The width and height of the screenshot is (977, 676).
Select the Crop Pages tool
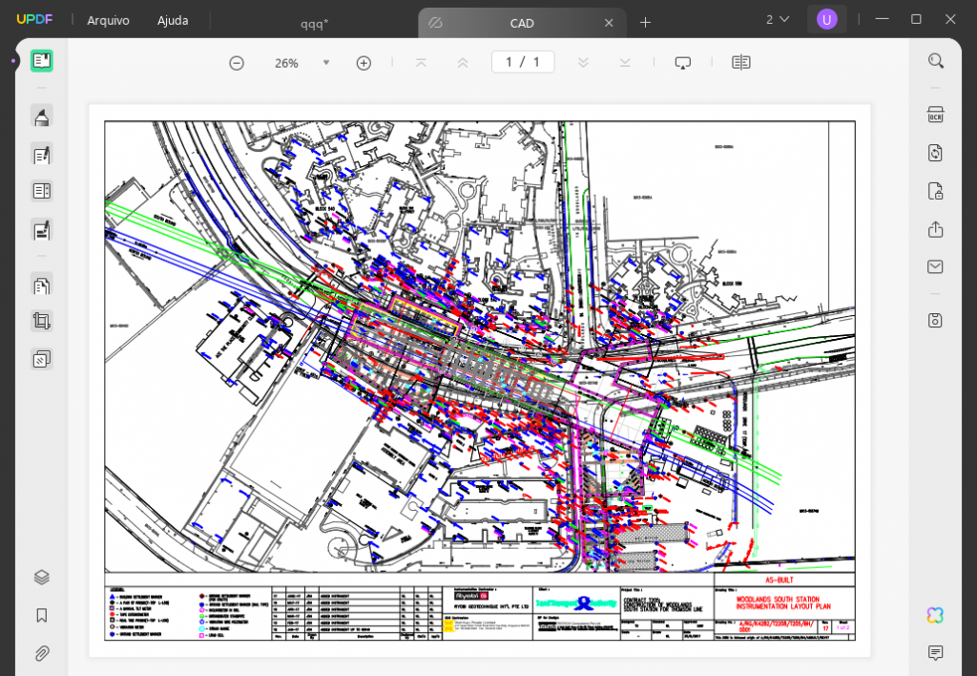tap(41, 321)
